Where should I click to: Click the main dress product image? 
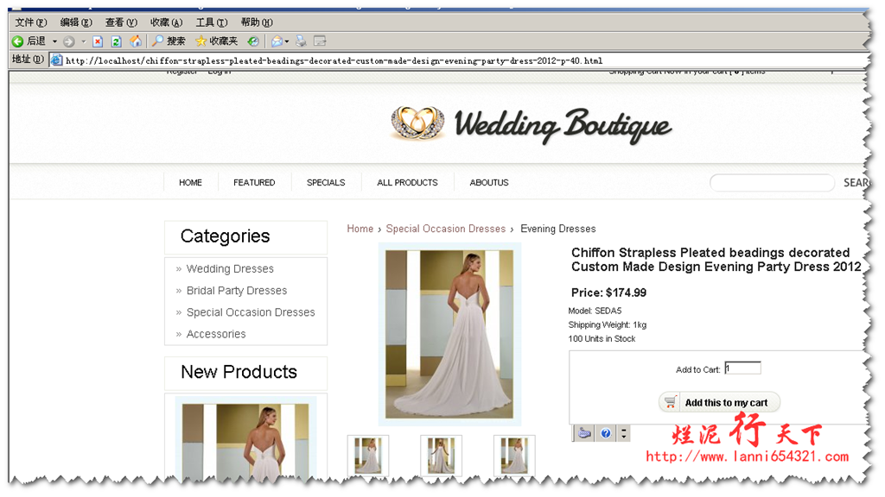[x=449, y=334]
